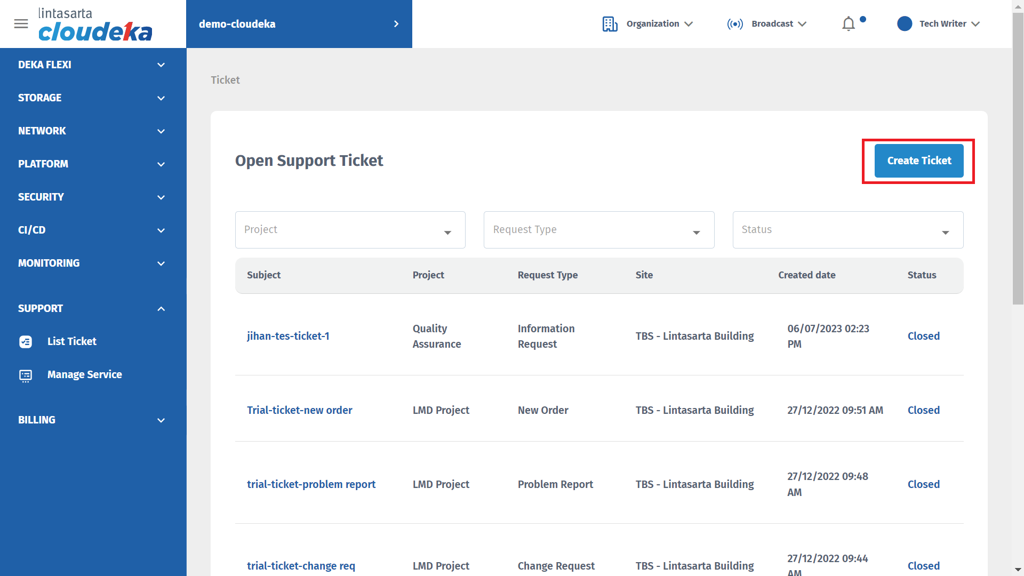Viewport: 1024px width, 576px height.
Task: Click the lintasarta cloudeka logo
Action: tap(95, 25)
